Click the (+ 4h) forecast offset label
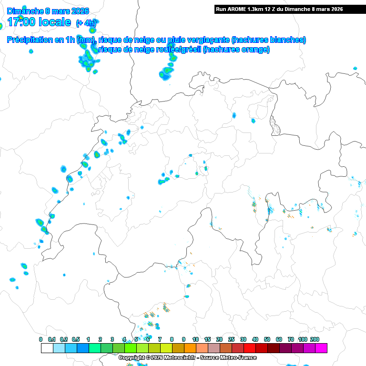The image size is (366, 366). click(86, 23)
